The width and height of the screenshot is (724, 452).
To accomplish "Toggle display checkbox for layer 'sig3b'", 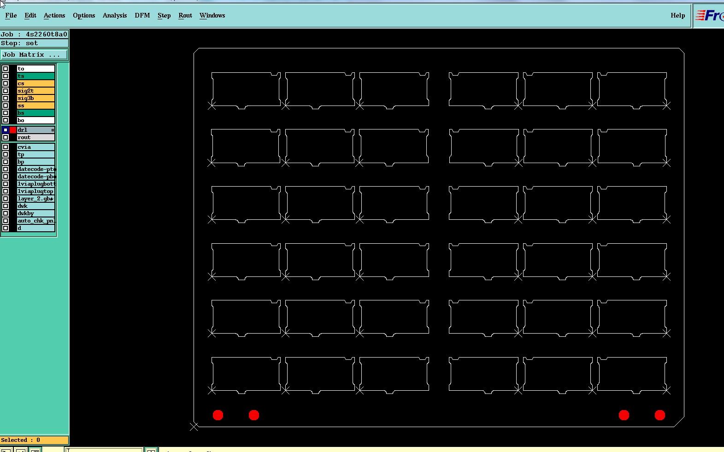I will click(6, 98).
